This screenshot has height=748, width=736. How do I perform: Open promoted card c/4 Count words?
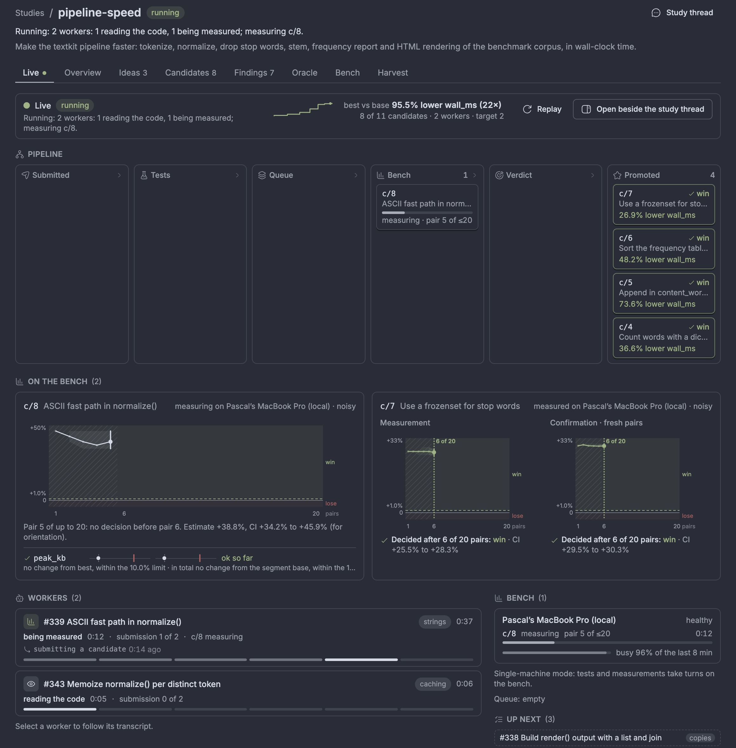(x=664, y=338)
